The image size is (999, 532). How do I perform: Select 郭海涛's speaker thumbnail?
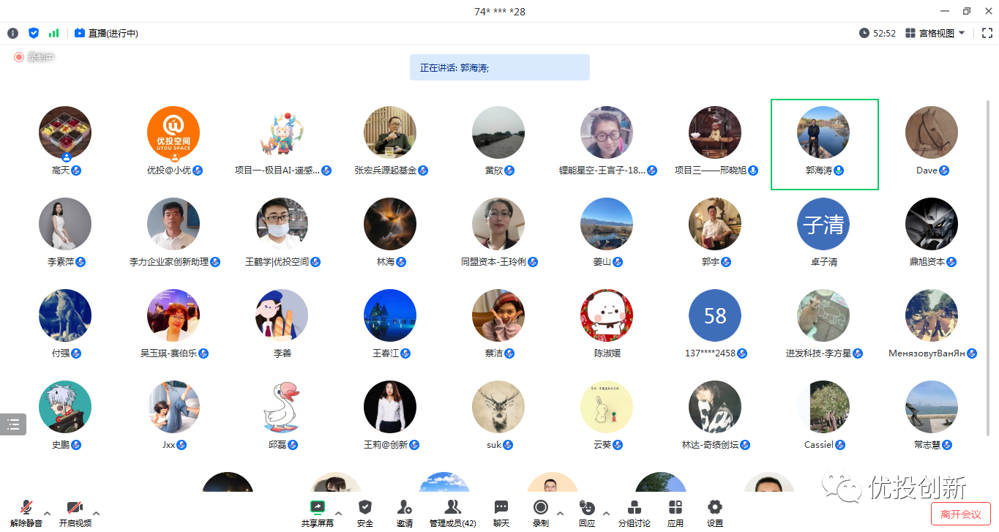(x=824, y=143)
